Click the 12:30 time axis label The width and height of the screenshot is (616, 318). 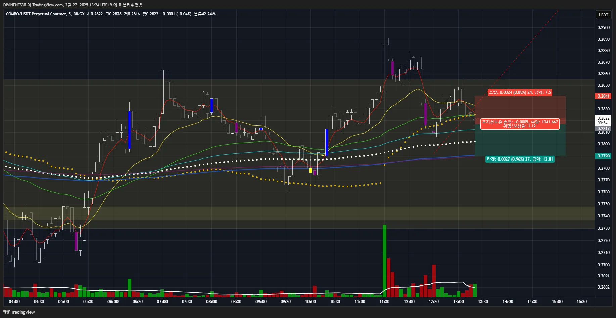(x=434, y=302)
